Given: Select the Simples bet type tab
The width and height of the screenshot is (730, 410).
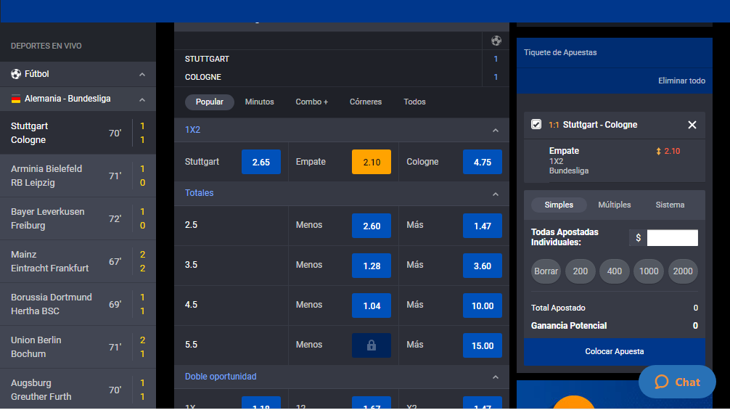Looking at the screenshot, I should [559, 205].
